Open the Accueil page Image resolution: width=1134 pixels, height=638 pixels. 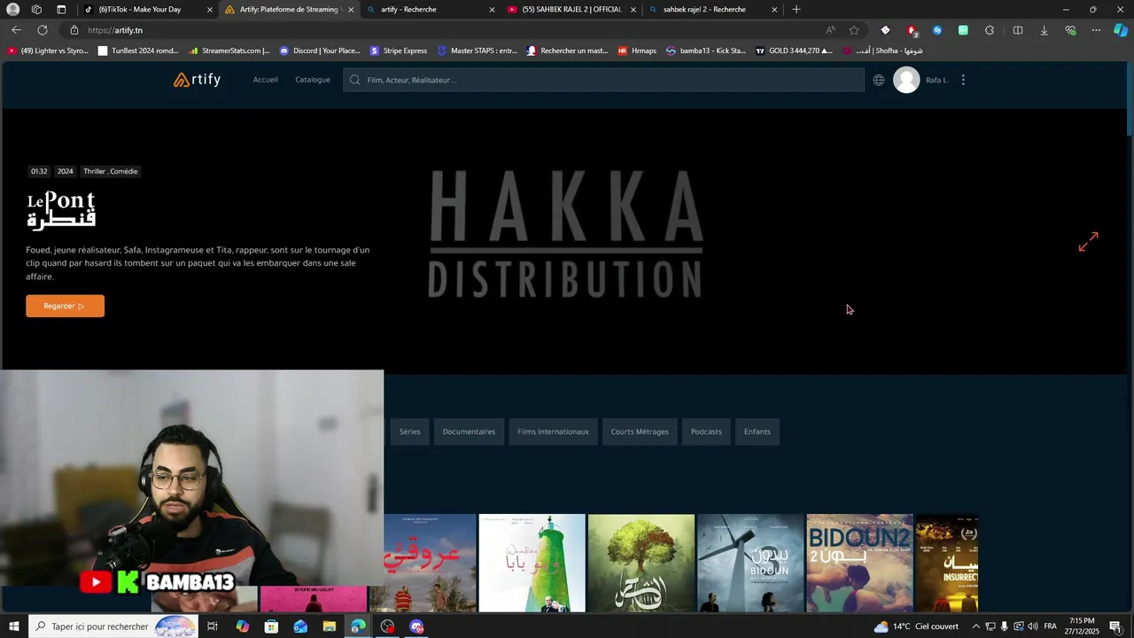(x=265, y=80)
